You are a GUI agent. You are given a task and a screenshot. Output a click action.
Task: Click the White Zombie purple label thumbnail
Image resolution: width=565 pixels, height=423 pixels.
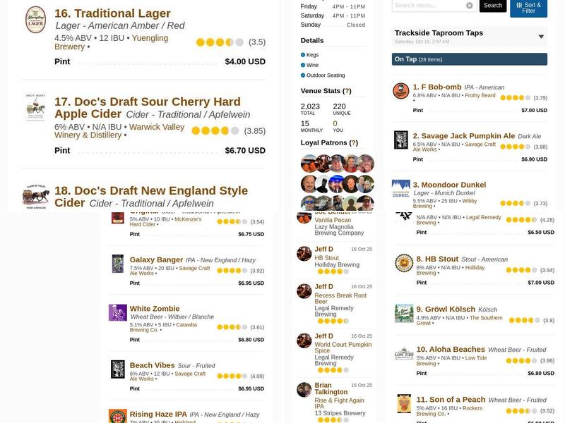[118, 312]
